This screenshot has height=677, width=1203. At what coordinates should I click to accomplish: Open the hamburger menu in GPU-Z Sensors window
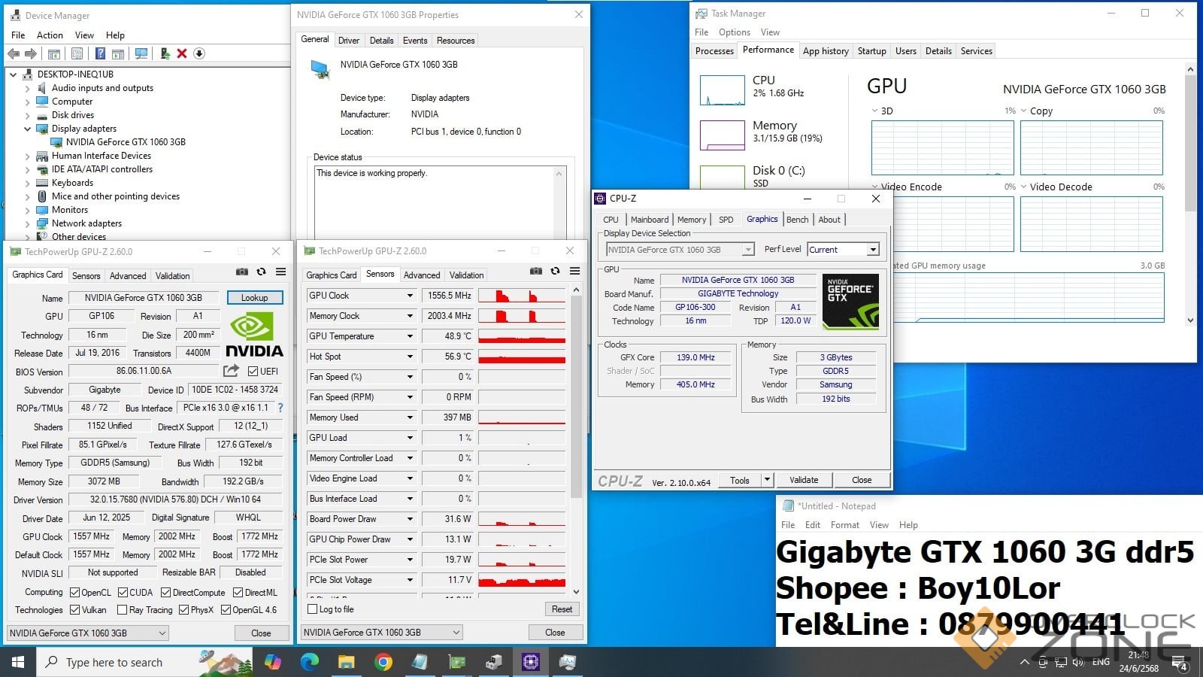(574, 271)
